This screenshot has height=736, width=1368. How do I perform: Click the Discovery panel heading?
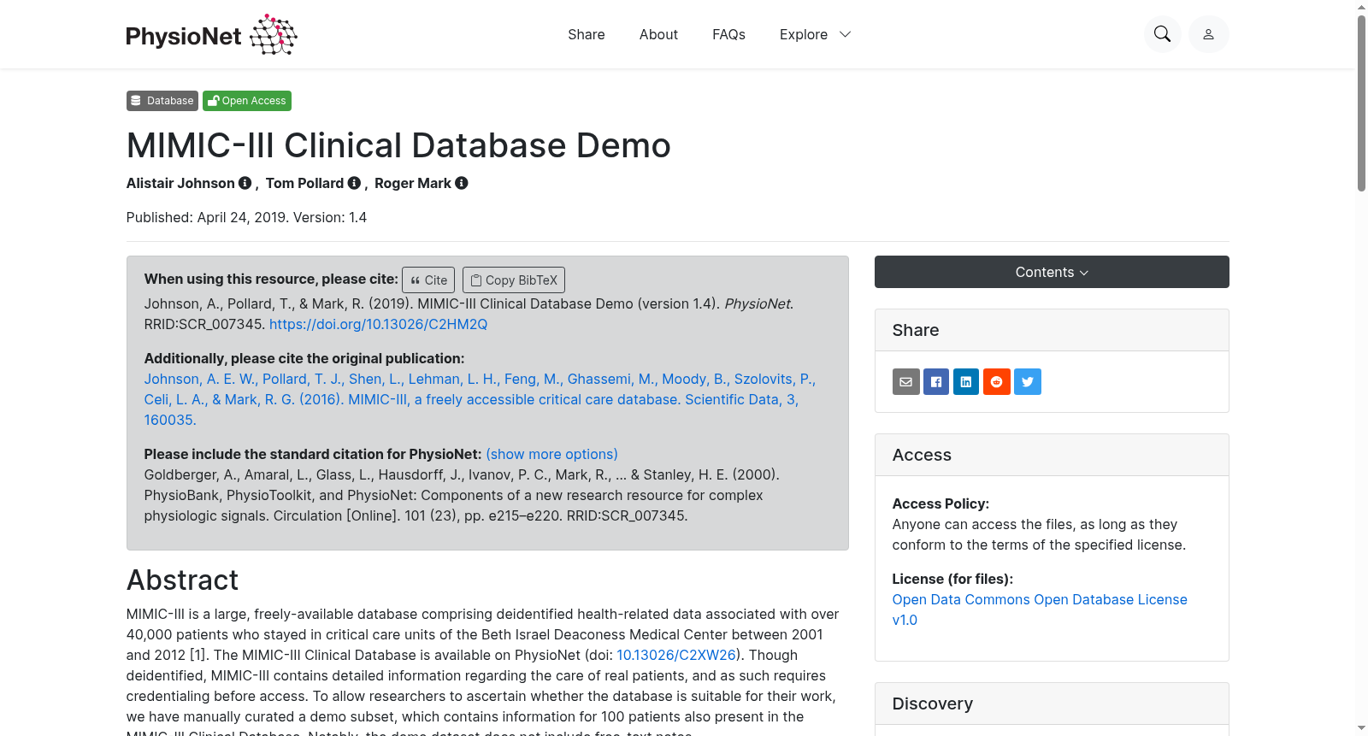pos(933,704)
